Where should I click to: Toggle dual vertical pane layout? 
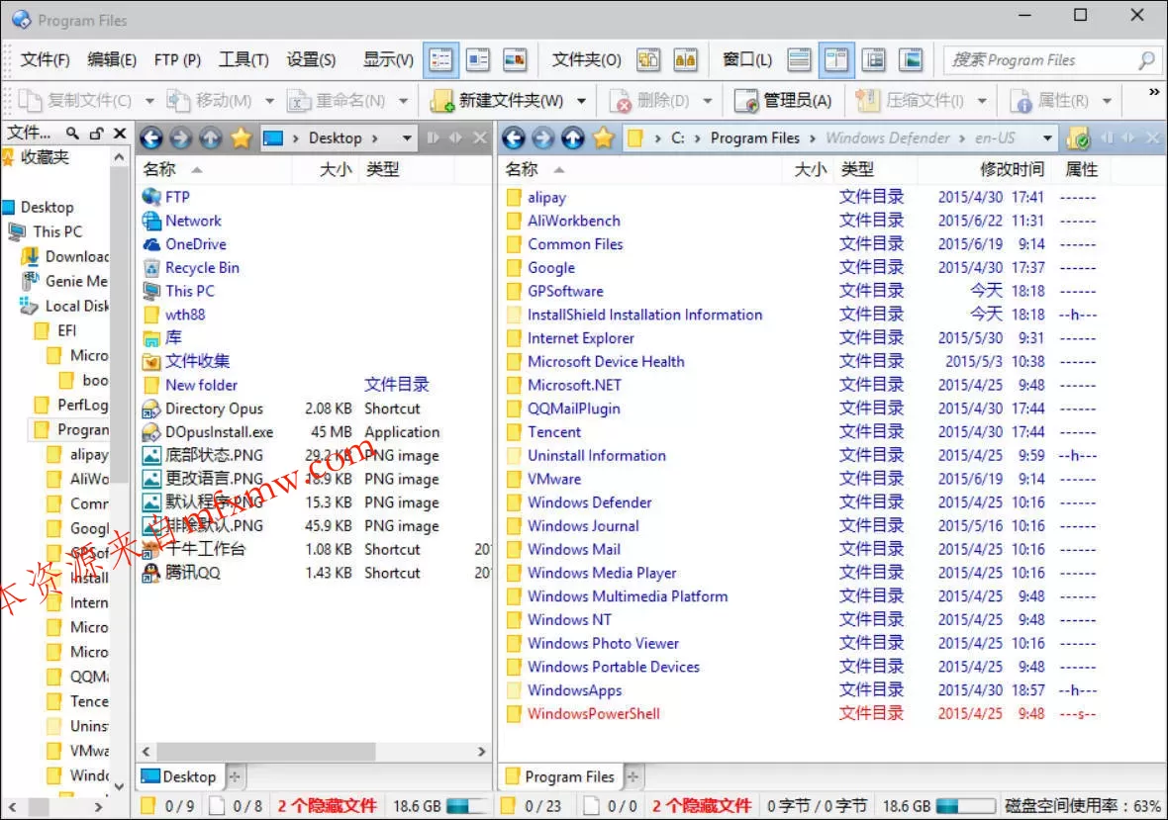pyautogui.click(x=836, y=59)
